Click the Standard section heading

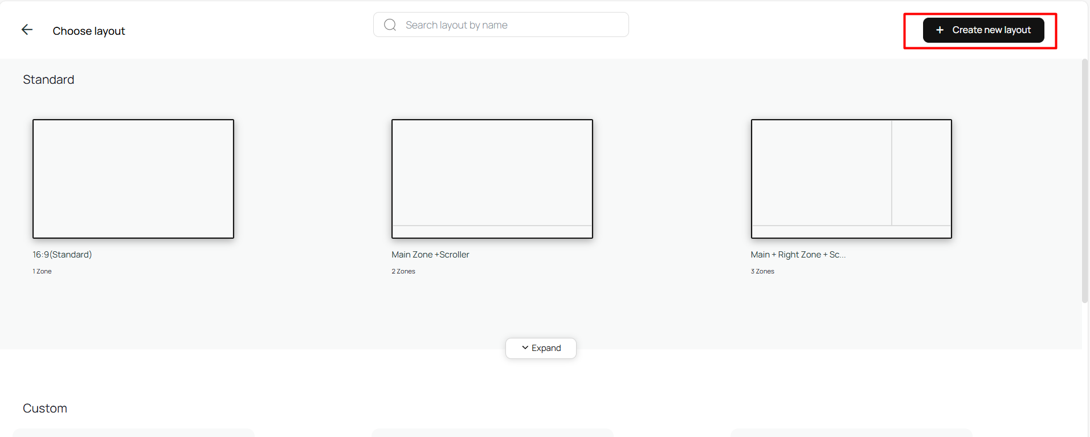(48, 80)
